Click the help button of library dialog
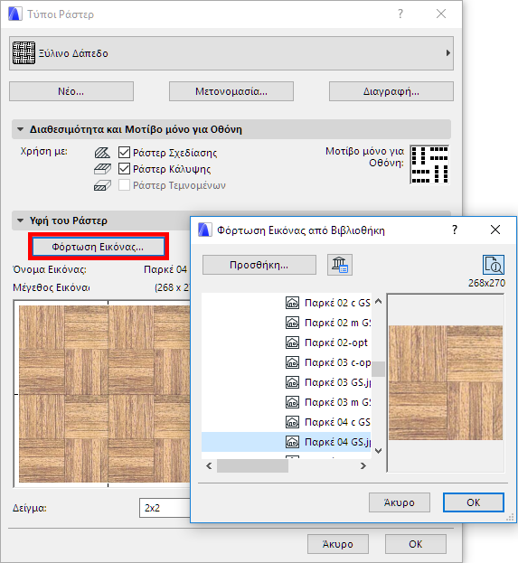 (455, 230)
